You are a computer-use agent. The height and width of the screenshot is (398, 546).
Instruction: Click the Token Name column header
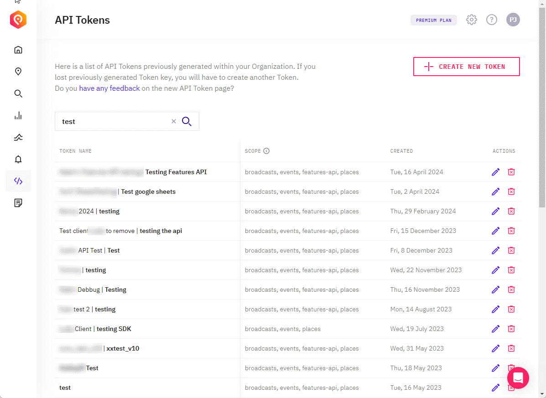coord(76,151)
